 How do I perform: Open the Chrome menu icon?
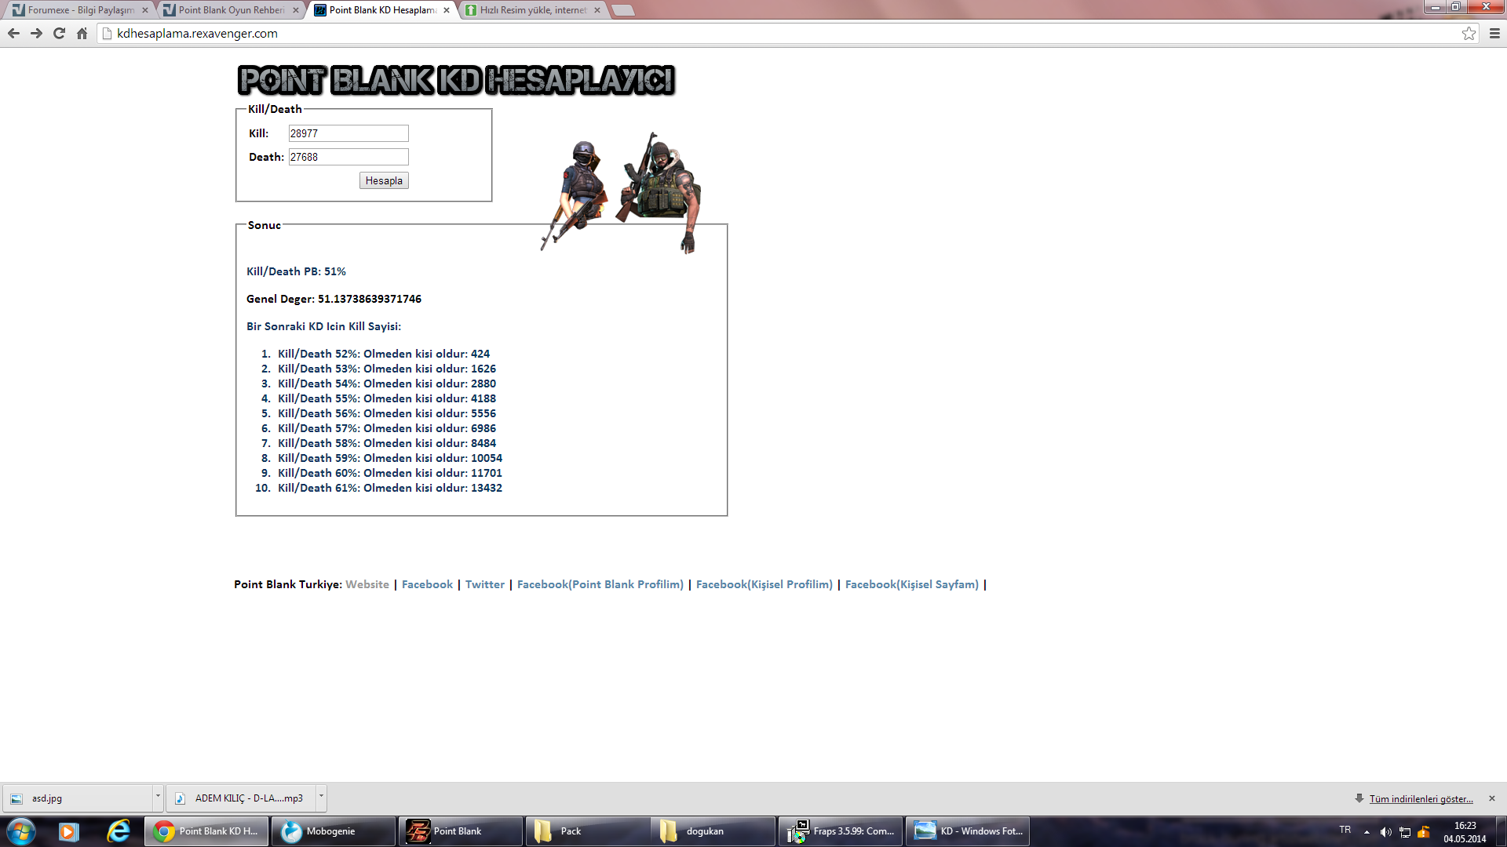coord(1494,34)
